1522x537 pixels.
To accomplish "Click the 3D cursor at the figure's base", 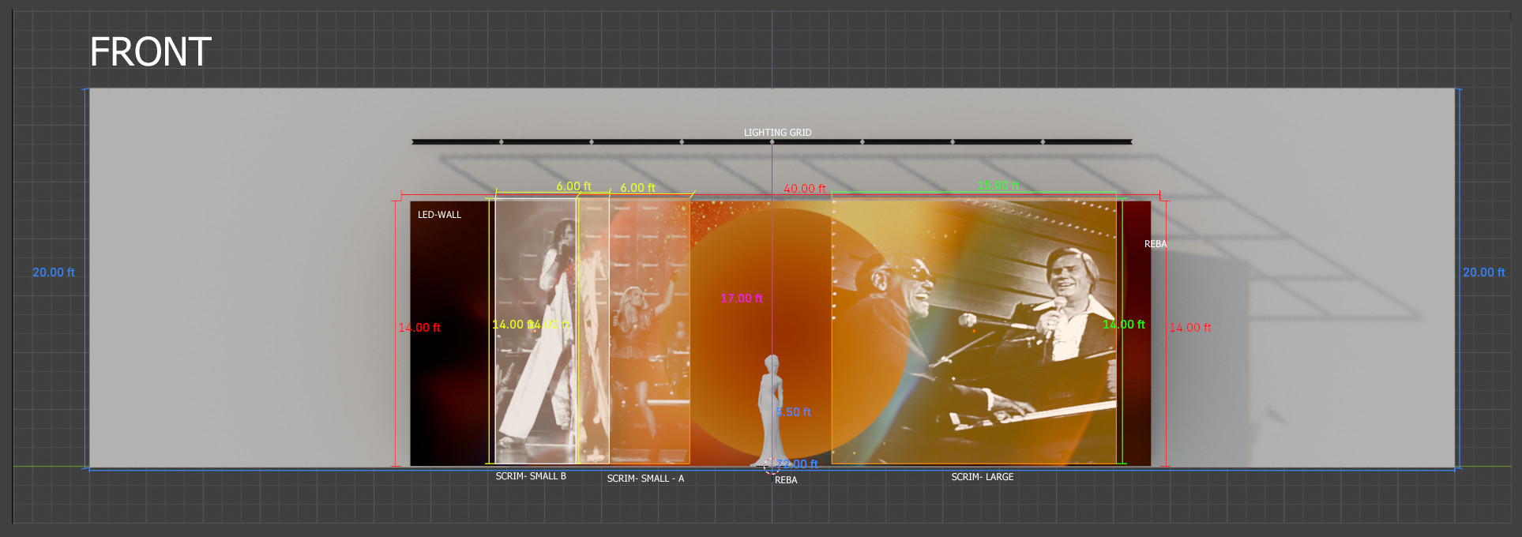I will point(772,466).
